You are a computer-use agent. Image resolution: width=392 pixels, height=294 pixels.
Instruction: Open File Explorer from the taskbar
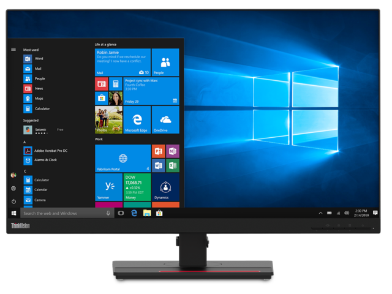coord(147,213)
